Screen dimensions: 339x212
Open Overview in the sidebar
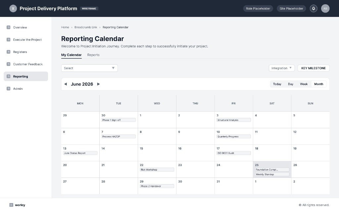pyautogui.click(x=26, y=27)
